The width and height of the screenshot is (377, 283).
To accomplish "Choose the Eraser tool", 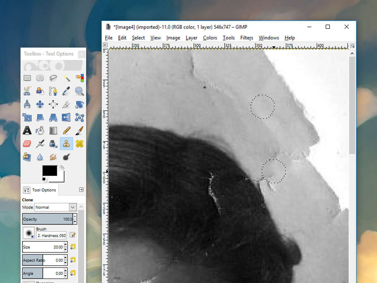I will pos(27,144).
